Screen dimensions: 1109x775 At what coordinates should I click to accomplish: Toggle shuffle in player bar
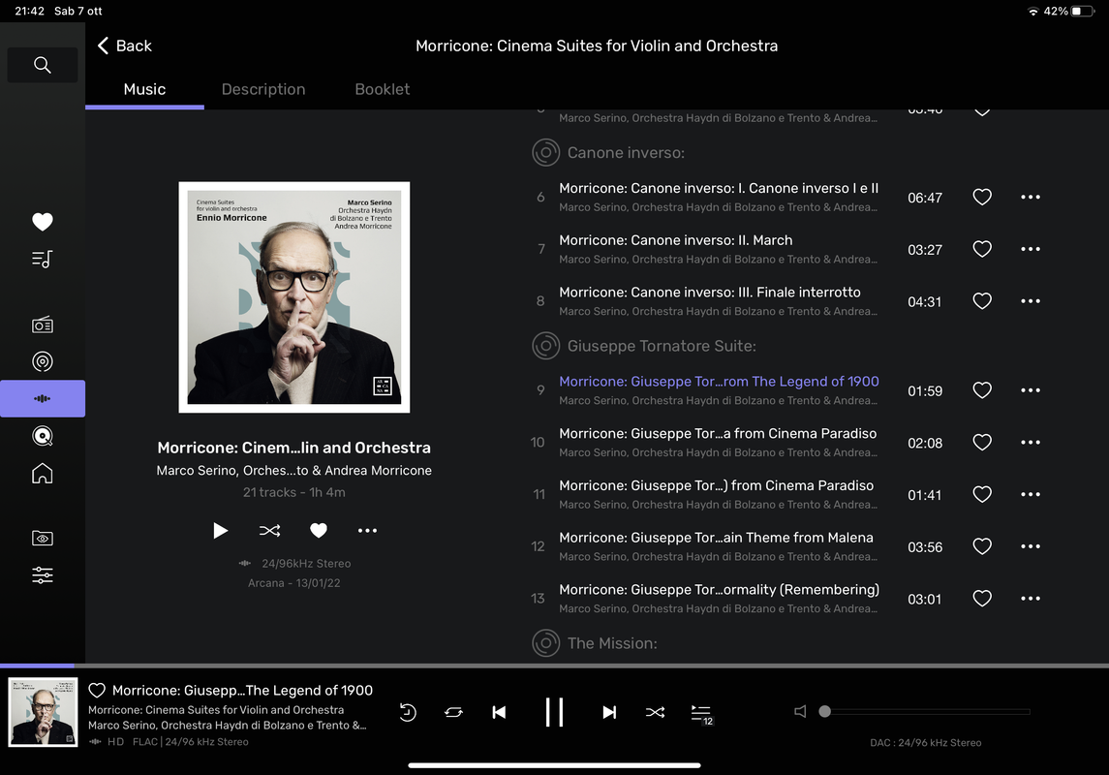(655, 712)
